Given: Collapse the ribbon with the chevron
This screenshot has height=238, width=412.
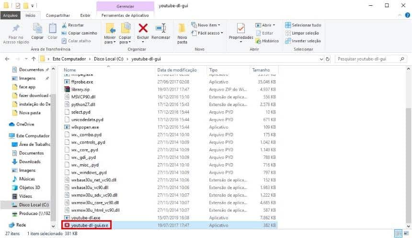Looking at the screenshot, I should click(x=400, y=15).
